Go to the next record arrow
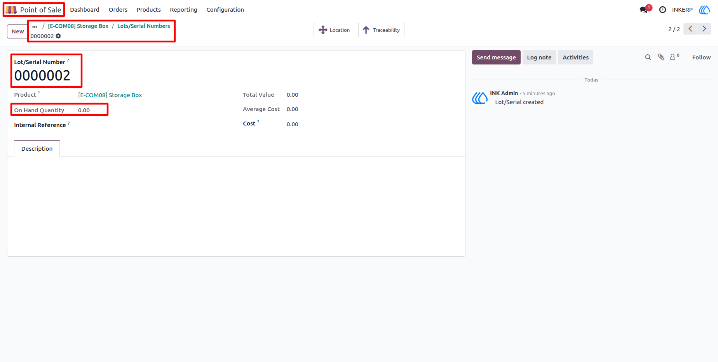 point(704,29)
